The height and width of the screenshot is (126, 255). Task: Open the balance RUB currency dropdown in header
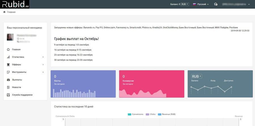coord(185,4)
